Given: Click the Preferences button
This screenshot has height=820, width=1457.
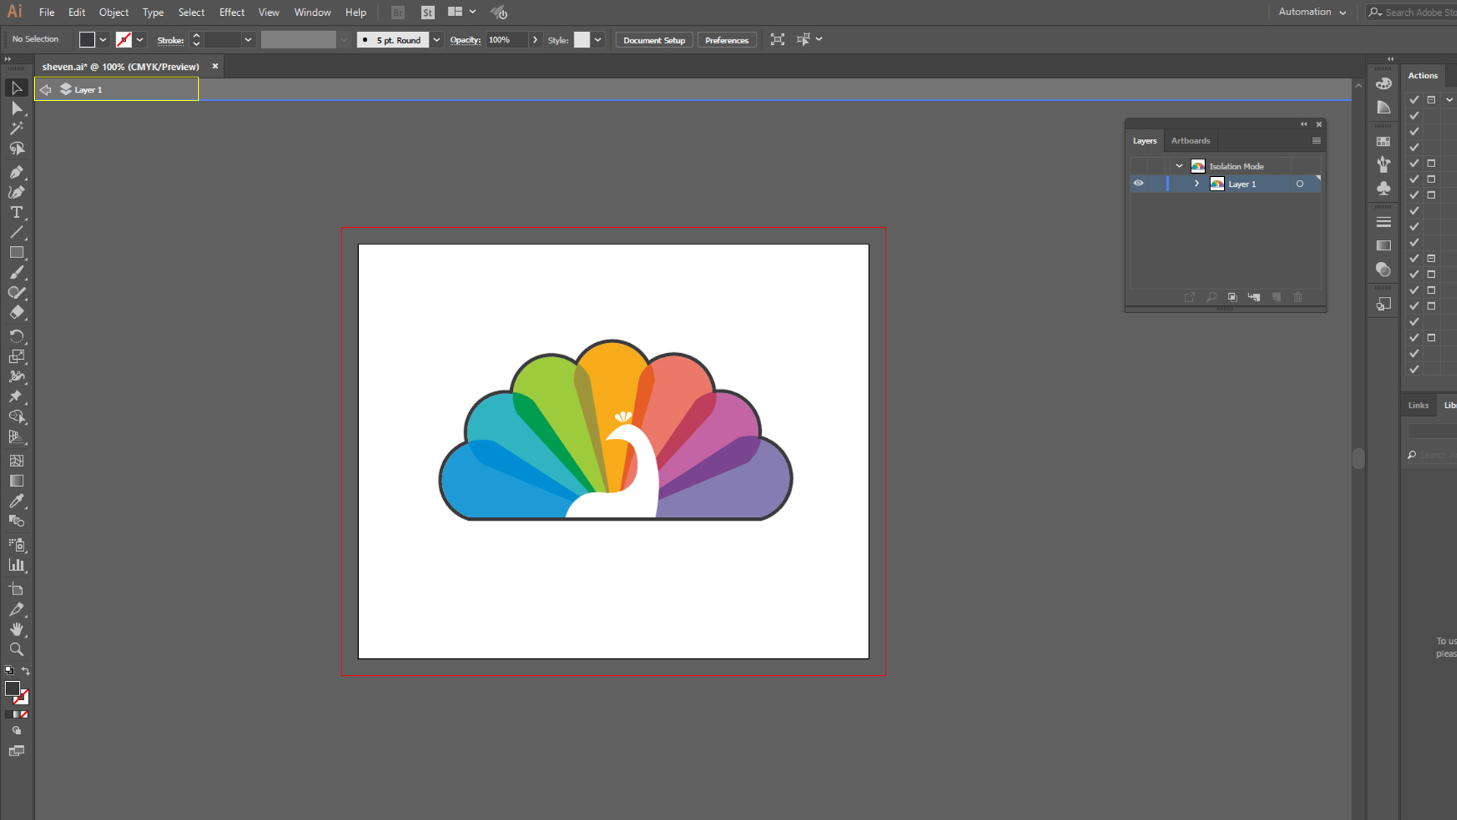Looking at the screenshot, I should pos(726,40).
